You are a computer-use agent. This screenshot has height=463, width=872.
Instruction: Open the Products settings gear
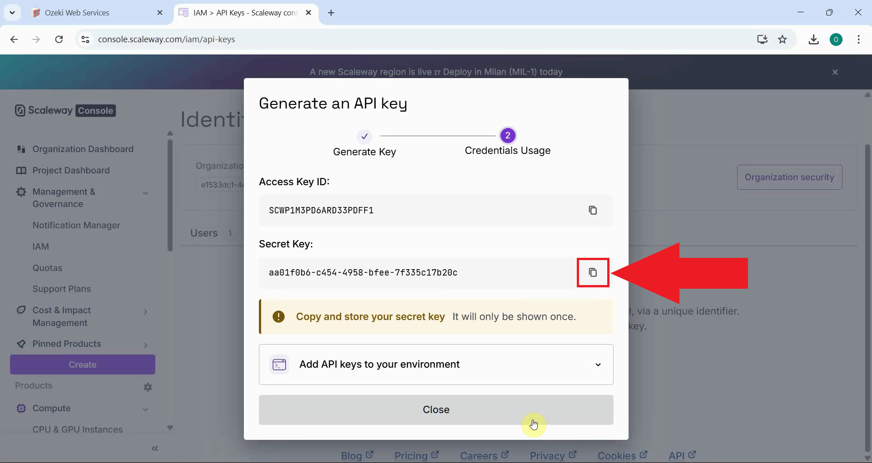(x=147, y=387)
